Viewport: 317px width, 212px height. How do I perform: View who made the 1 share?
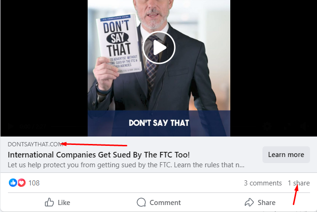pos(299,183)
